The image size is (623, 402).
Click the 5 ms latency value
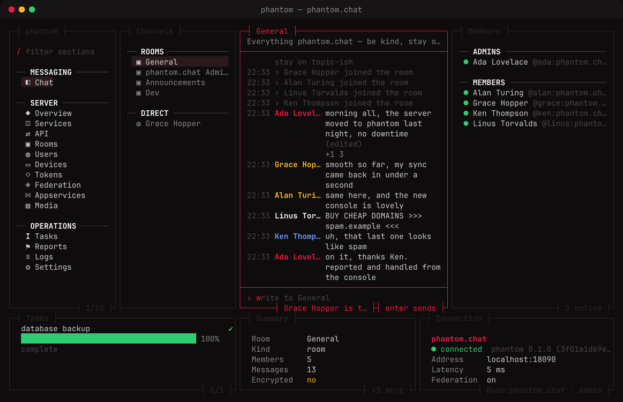(x=496, y=370)
